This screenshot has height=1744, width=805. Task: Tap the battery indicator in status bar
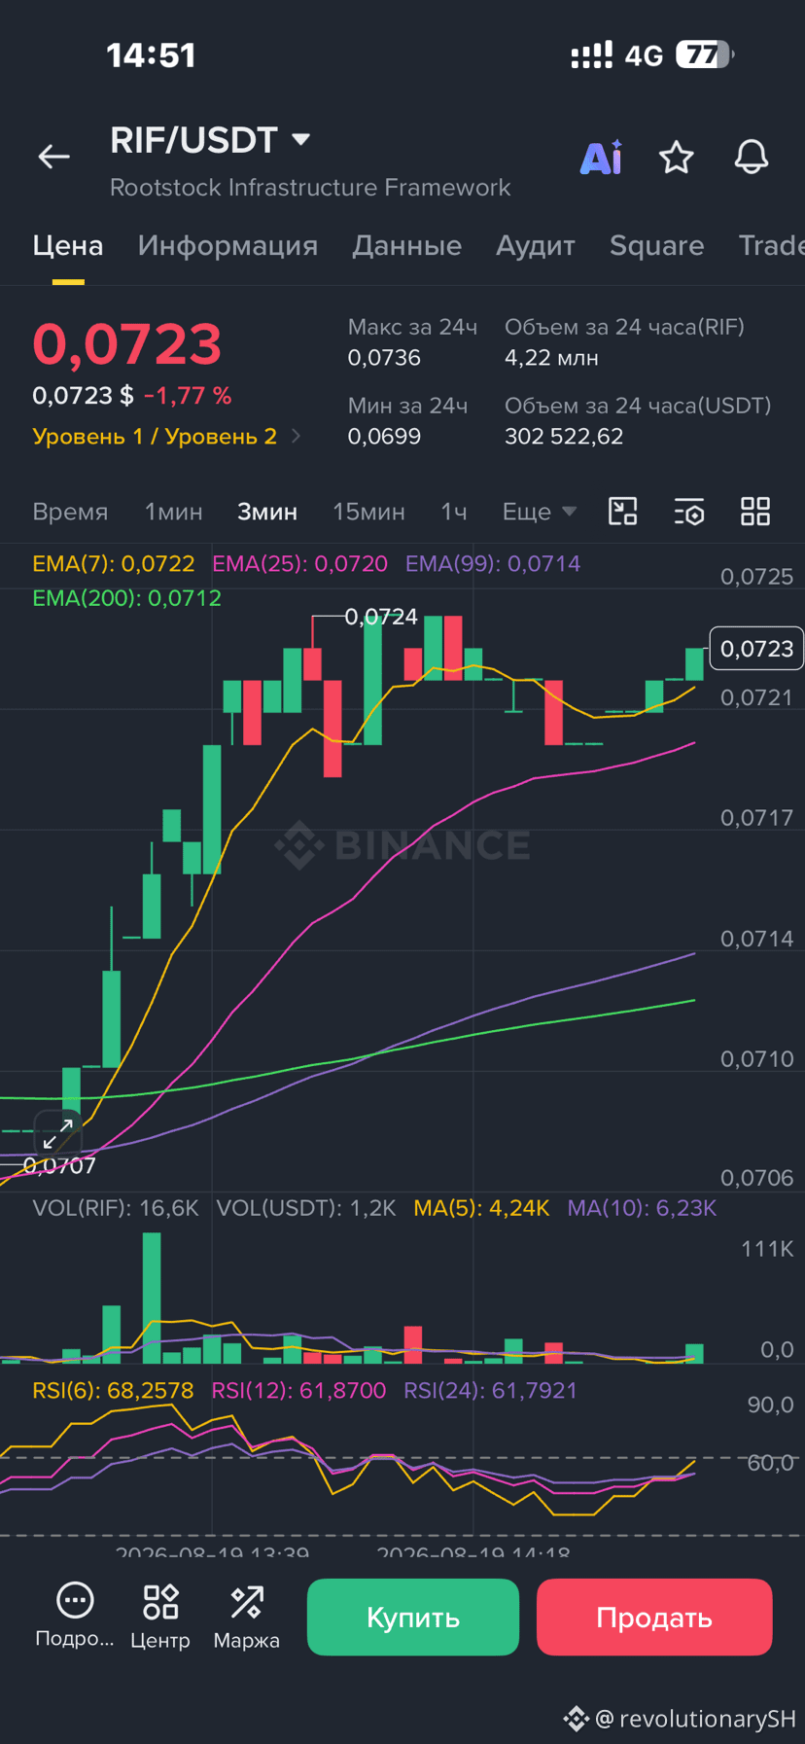click(x=704, y=54)
